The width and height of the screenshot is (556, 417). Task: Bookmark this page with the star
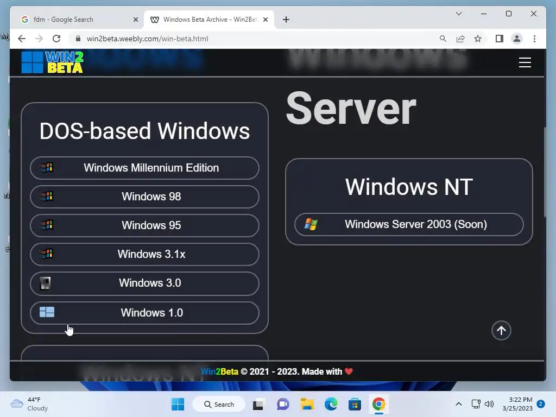click(x=478, y=39)
